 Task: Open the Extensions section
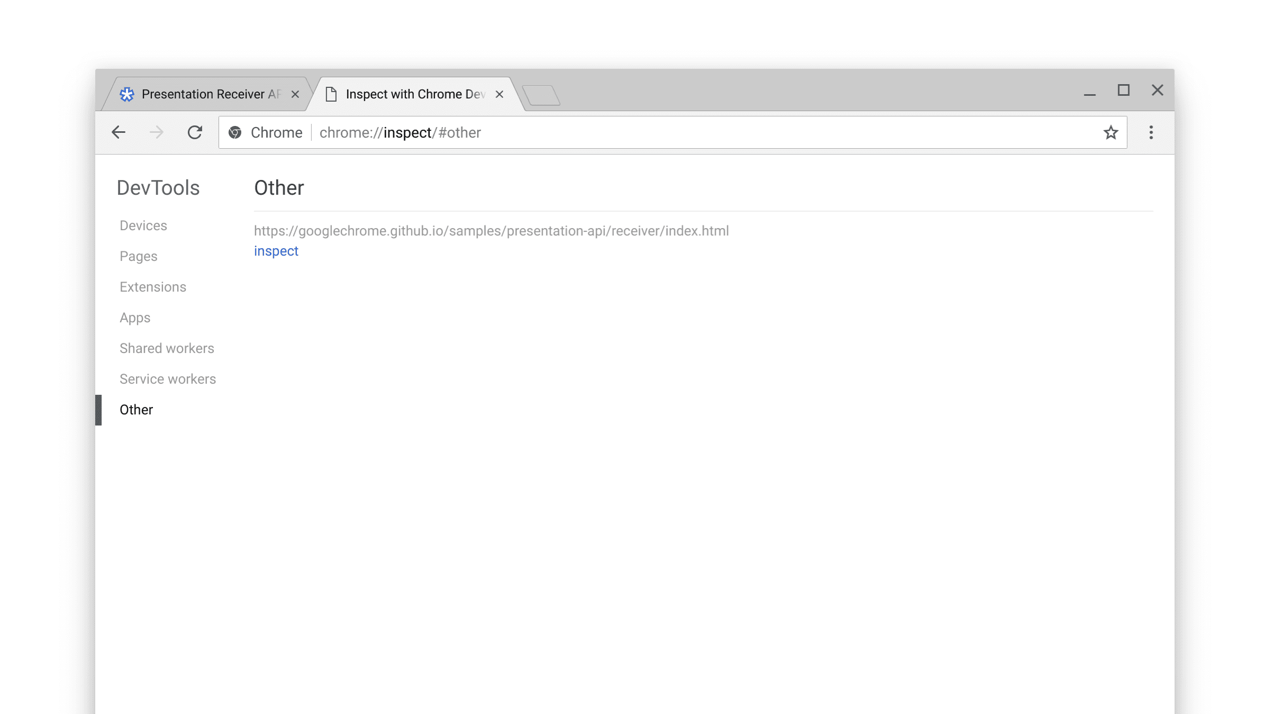(152, 287)
